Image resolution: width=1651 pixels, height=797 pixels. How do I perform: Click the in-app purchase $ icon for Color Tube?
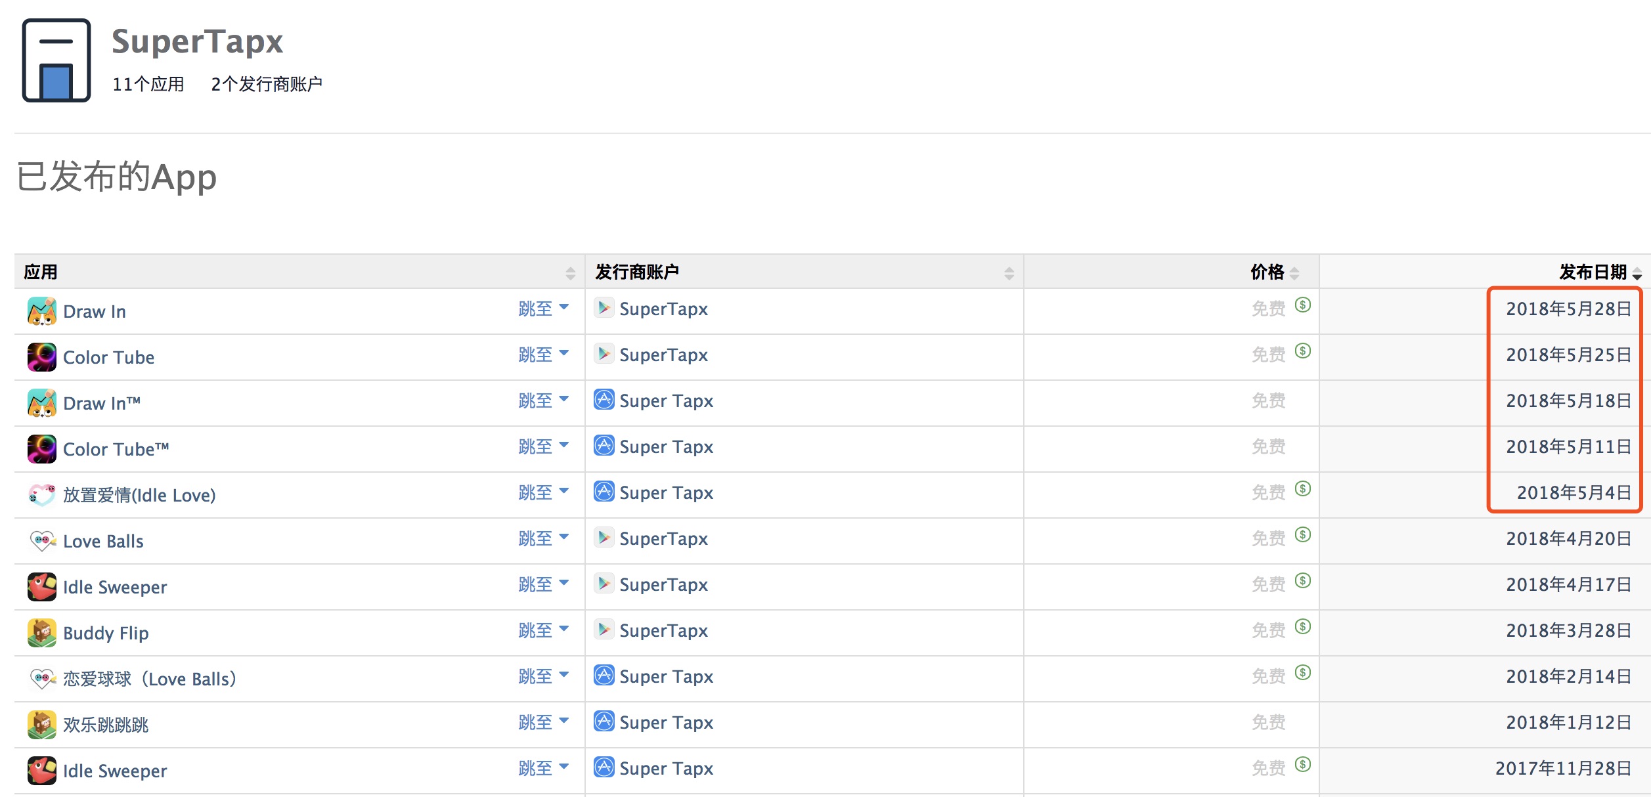[x=1303, y=351]
